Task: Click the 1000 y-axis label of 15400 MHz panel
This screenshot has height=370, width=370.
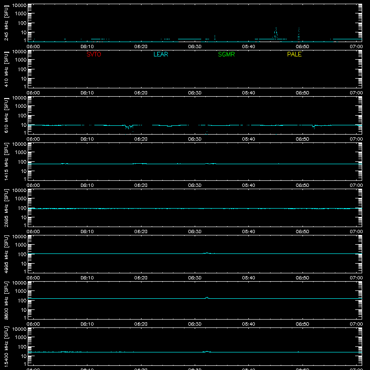Action: [x=21, y=338]
